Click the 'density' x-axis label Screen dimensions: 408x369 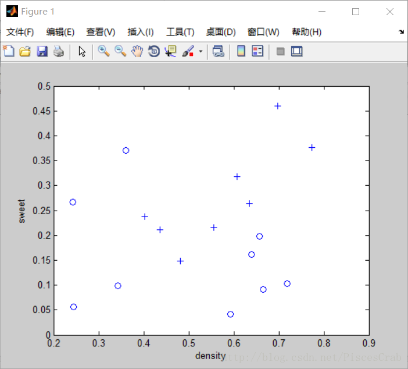pyautogui.click(x=210, y=356)
